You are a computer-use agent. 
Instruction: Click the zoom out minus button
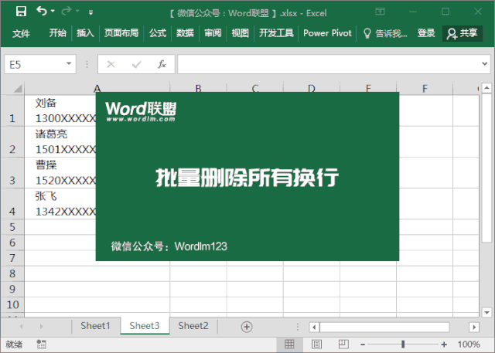[363, 345]
